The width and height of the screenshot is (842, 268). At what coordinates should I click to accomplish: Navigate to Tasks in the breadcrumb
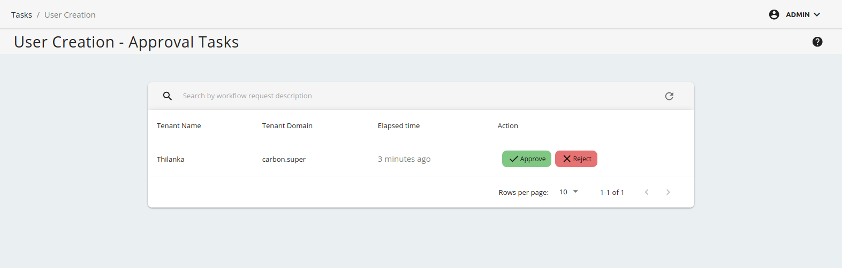pyautogui.click(x=21, y=15)
